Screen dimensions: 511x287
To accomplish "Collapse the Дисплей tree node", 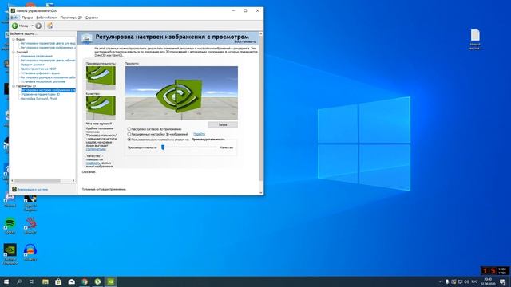I will 14,52.
